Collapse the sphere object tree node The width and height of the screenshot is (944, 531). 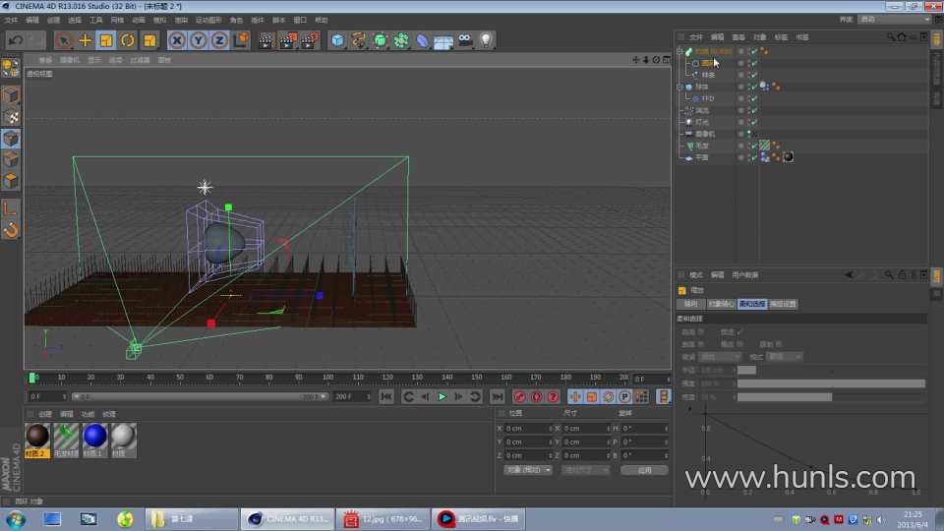pos(679,87)
